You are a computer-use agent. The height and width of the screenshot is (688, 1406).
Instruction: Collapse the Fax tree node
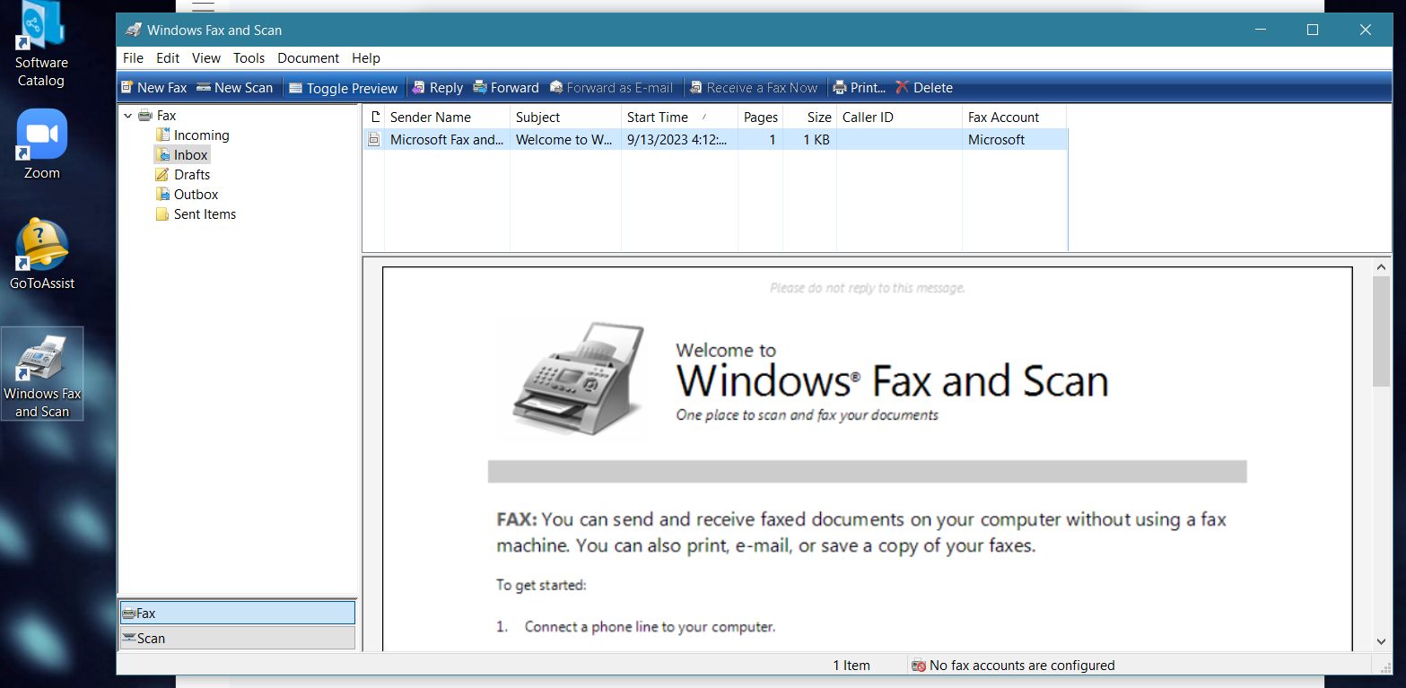(x=128, y=116)
